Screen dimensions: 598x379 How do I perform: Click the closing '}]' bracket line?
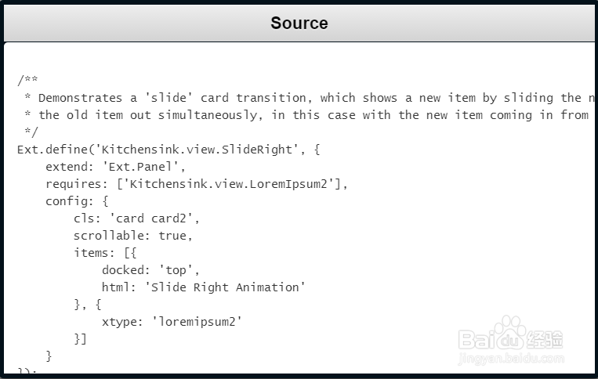(x=80, y=338)
